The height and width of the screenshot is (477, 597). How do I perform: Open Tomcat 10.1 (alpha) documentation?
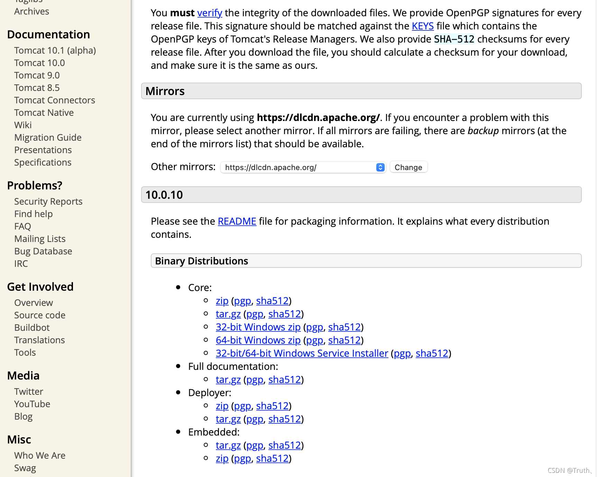click(55, 50)
